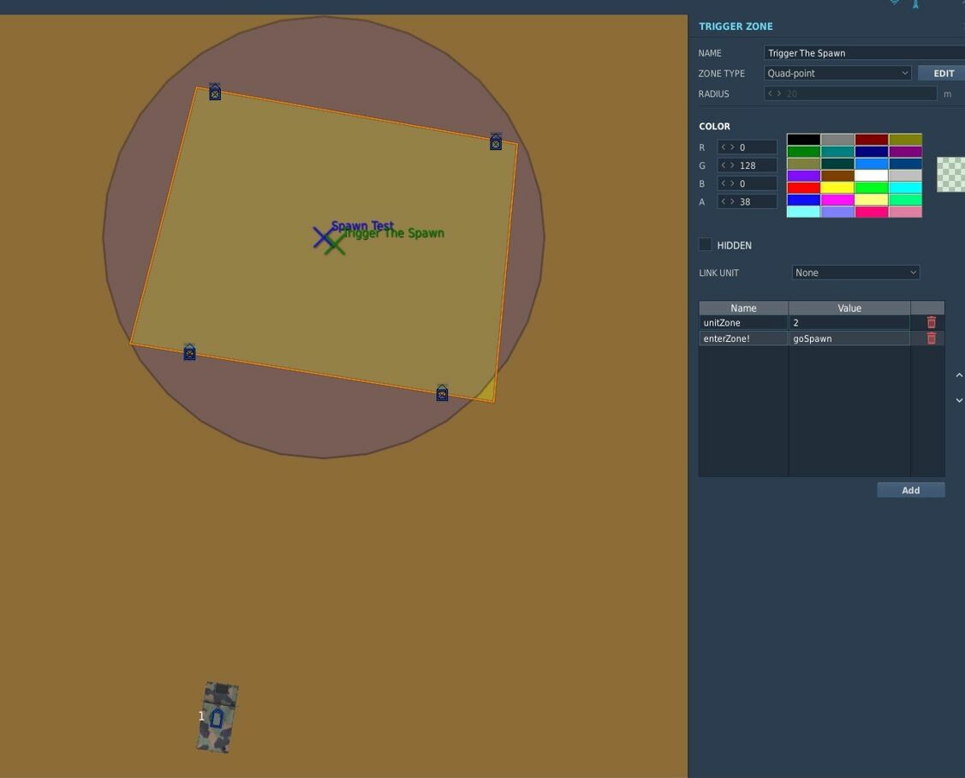Click the blue Spawn Test zone cross marker
This screenshot has height=778, width=965.
[323, 238]
